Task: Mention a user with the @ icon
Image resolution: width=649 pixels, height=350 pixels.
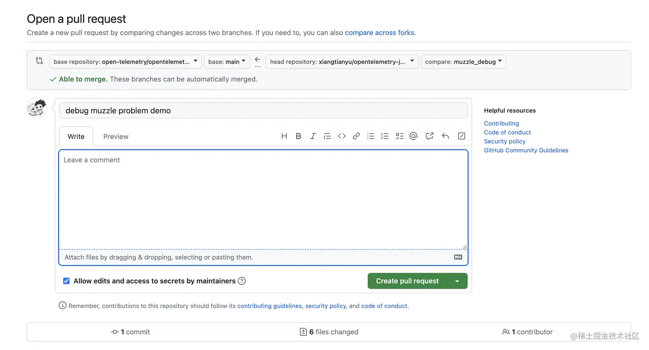Action: (413, 136)
